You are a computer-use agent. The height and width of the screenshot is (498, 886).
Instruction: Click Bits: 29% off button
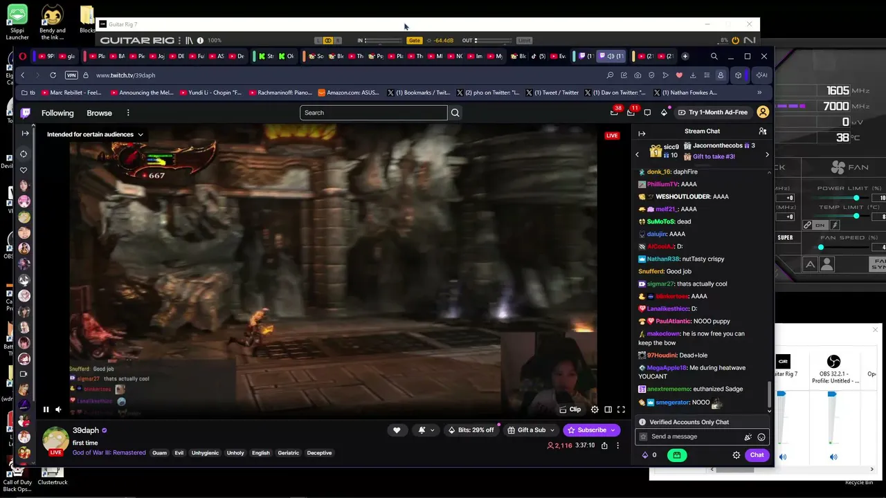click(x=471, y=430)
